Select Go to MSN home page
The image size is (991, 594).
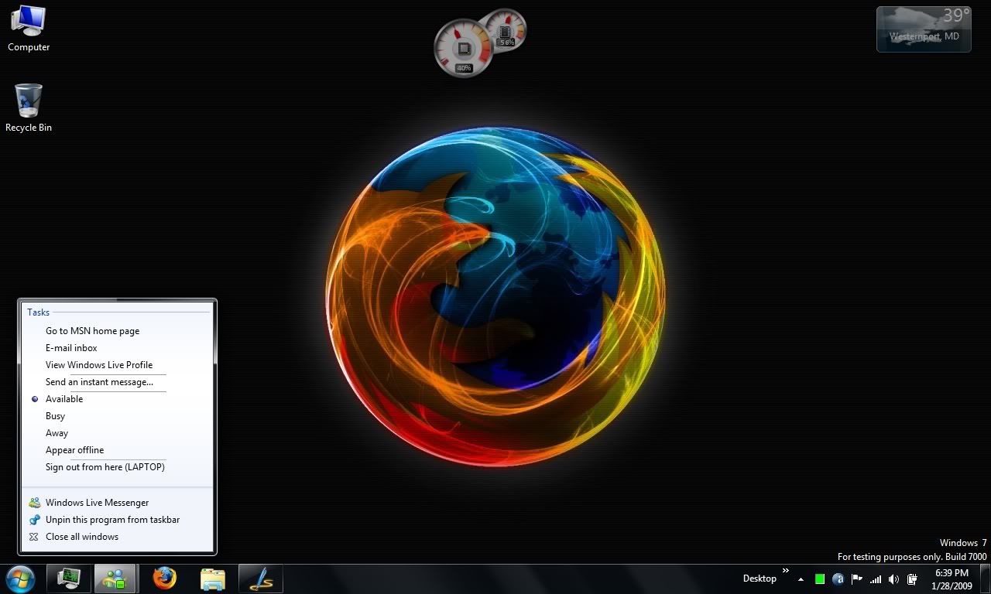click(x=92, y=331)
